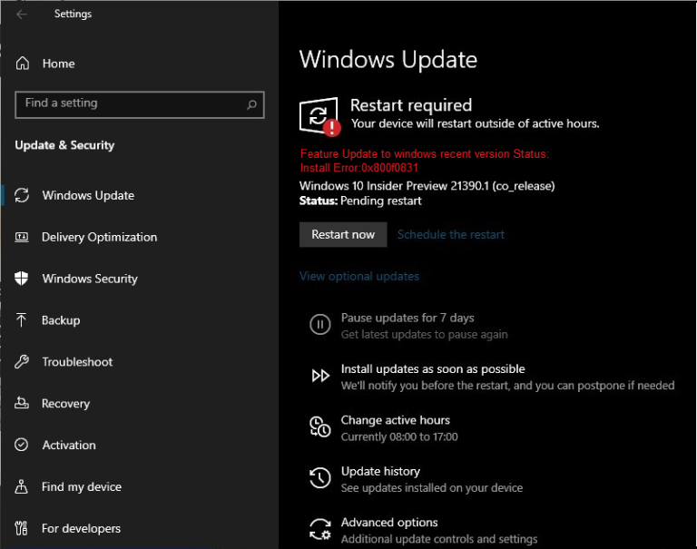
Task: Select Install updates as soon as possible
Action: click(x=433, y=368)
